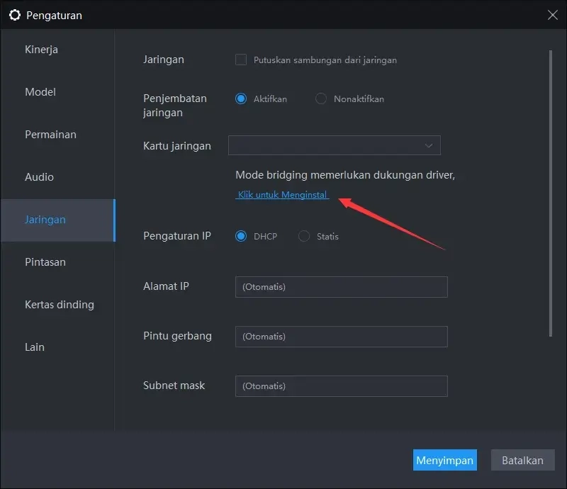Open the Lain settings section
Viewport: 567px width, 489px height.
[x=34, y=347]
